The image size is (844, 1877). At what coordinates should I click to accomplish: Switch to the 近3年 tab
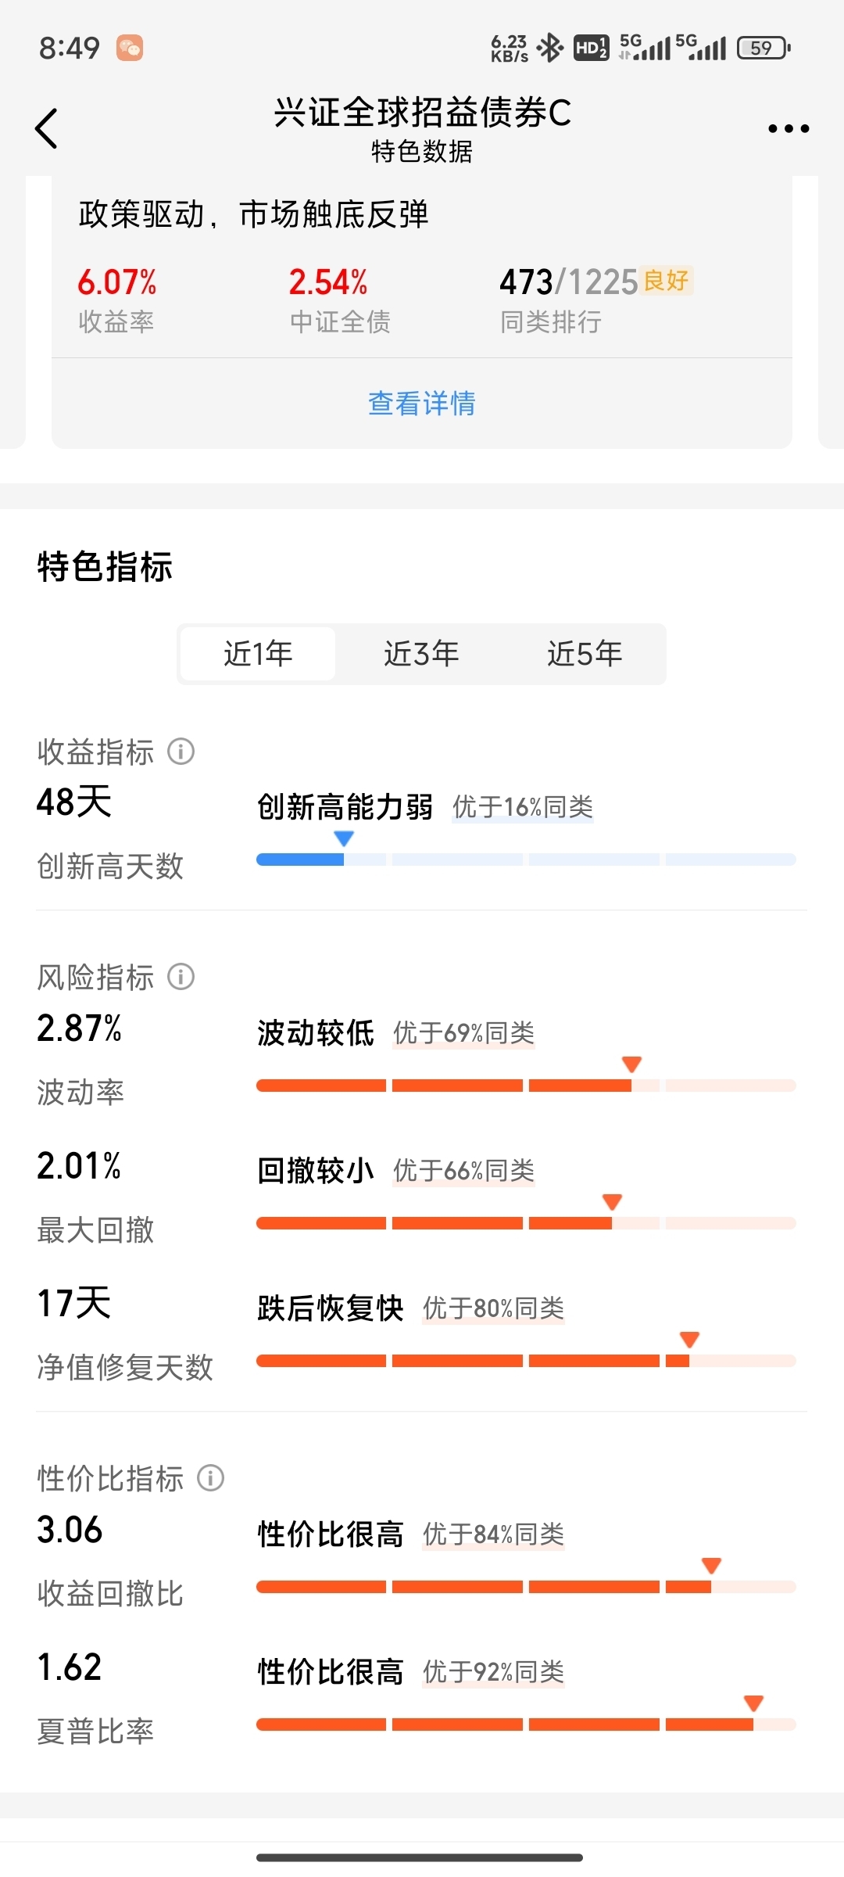pyautogui.click(x=421, y=654)
